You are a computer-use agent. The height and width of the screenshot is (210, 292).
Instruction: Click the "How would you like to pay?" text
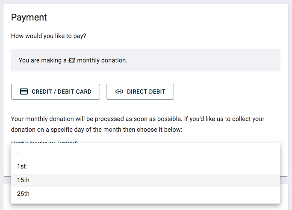(x=49, y=36)
